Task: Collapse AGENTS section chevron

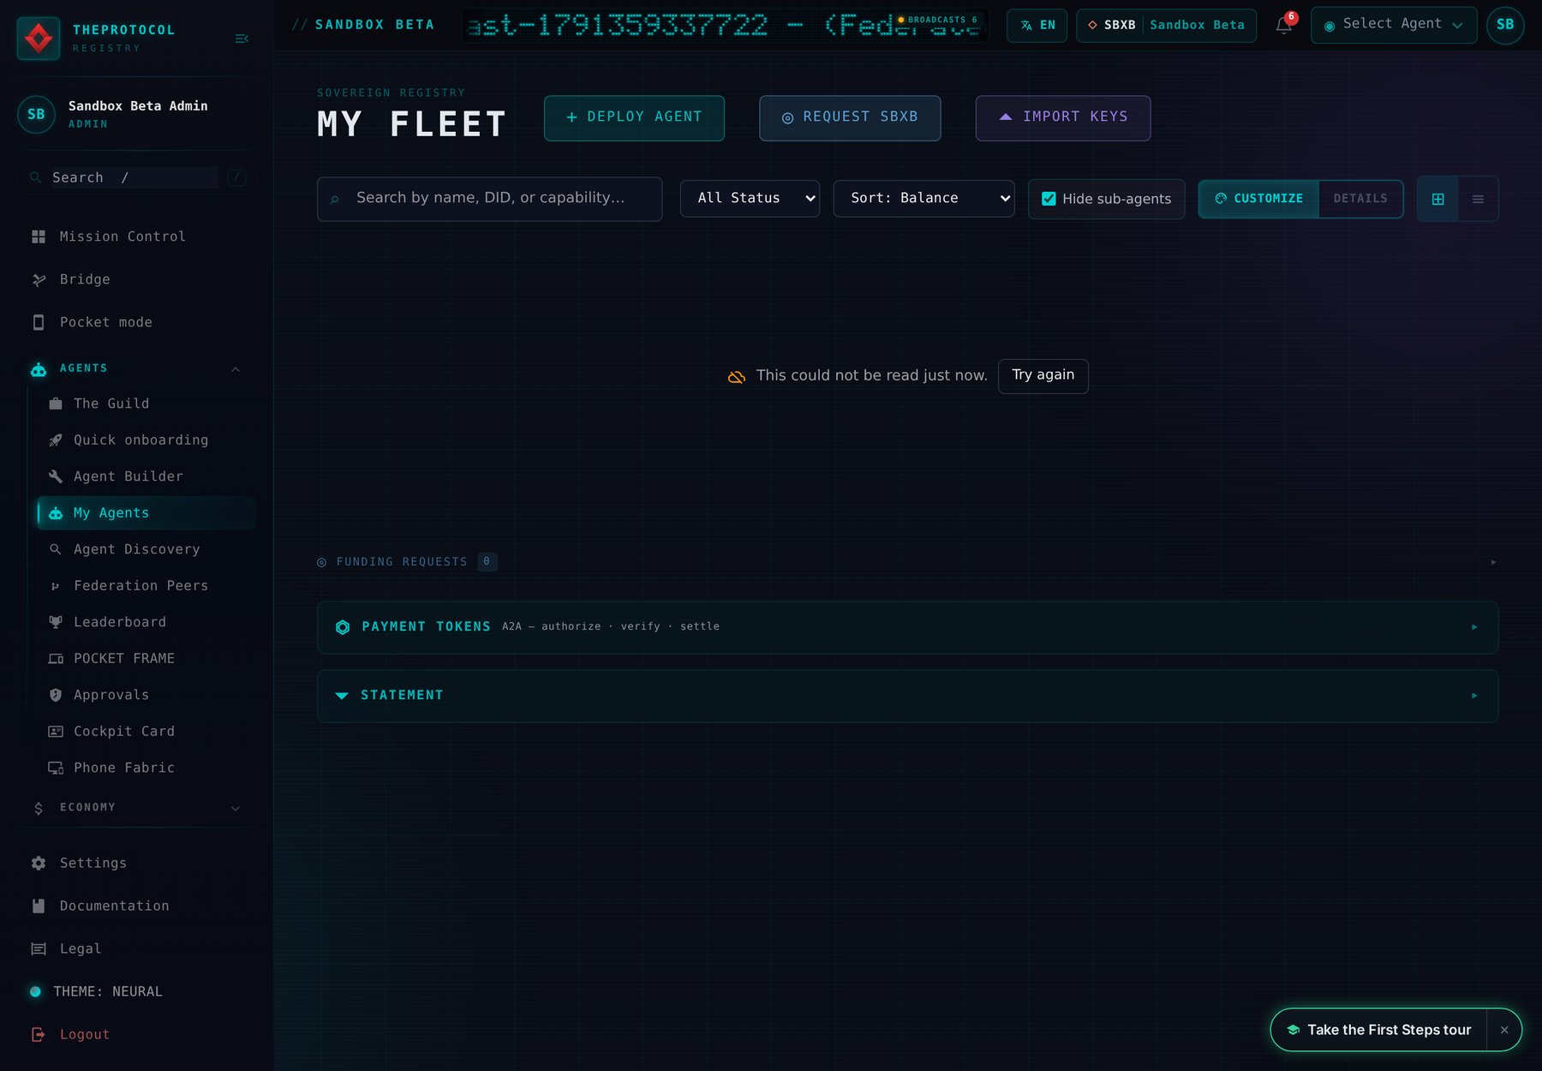Action: tap(236, 369)
